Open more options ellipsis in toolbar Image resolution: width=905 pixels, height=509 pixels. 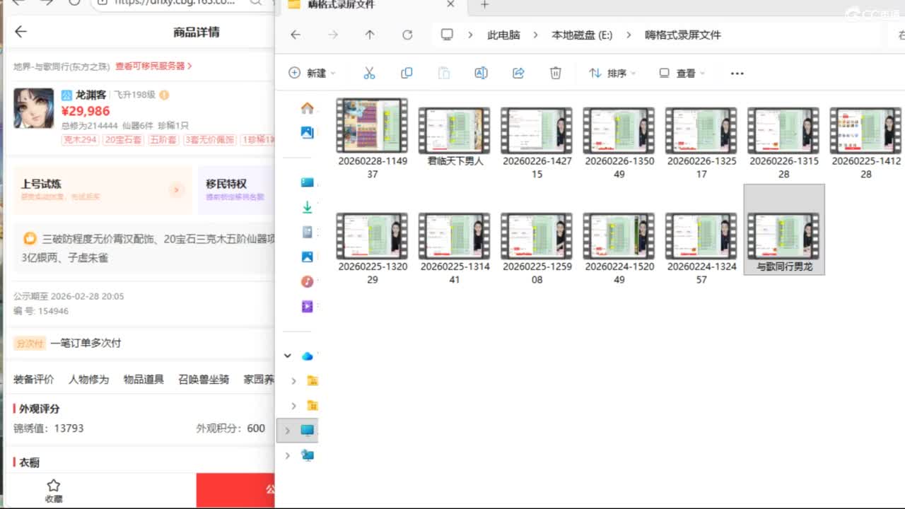click(x=737, y=74)
